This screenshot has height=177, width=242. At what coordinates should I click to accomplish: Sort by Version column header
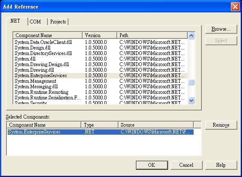[x=100, y=35]
